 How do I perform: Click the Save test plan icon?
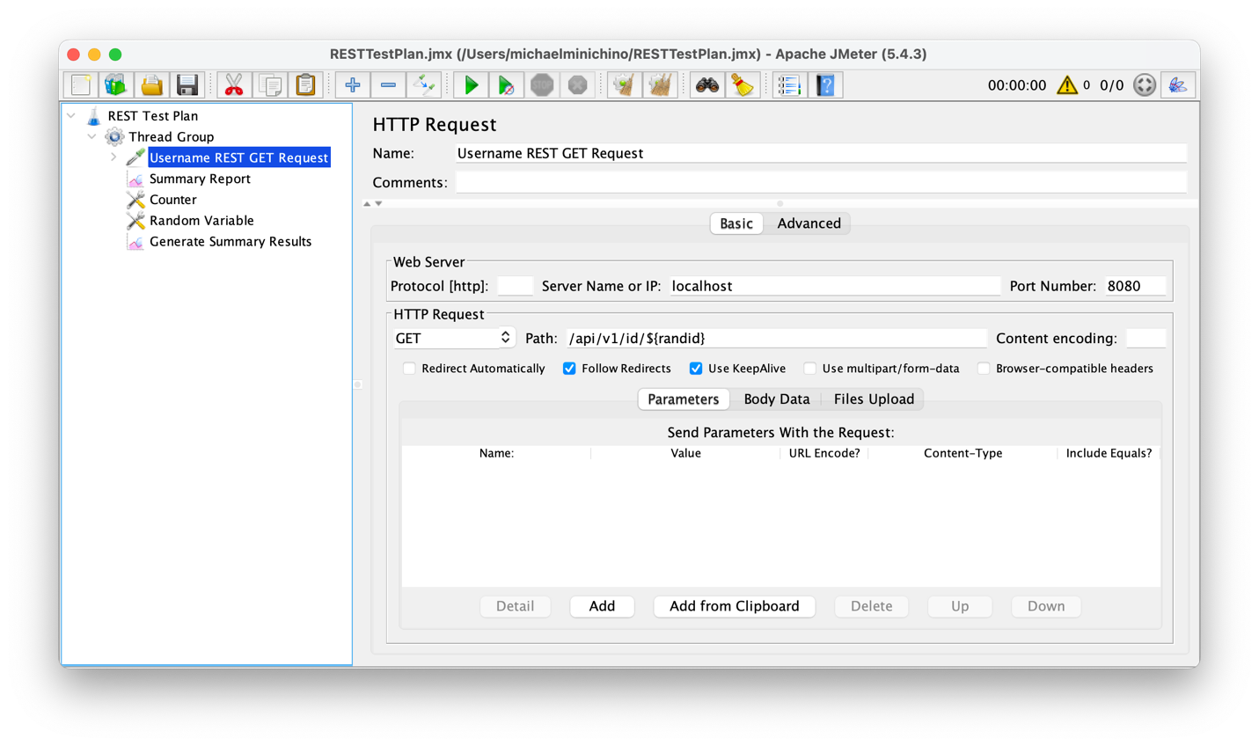(x=187, y=85)
